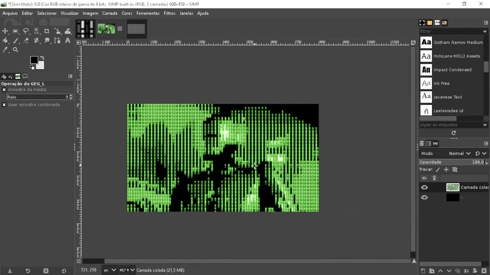Image resolution: width=490 pixels, height=275 pixels.
Task: Select the Free Select lasso tool
Action: tap(26, 31)
